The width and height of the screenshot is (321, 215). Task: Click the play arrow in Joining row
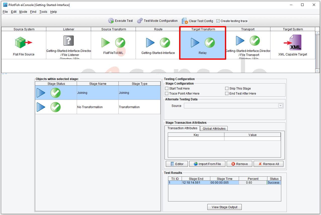(x=41, y=93)
